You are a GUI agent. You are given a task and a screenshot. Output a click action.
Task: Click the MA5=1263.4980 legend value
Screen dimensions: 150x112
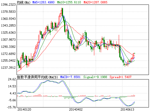(x=43, y=2)
